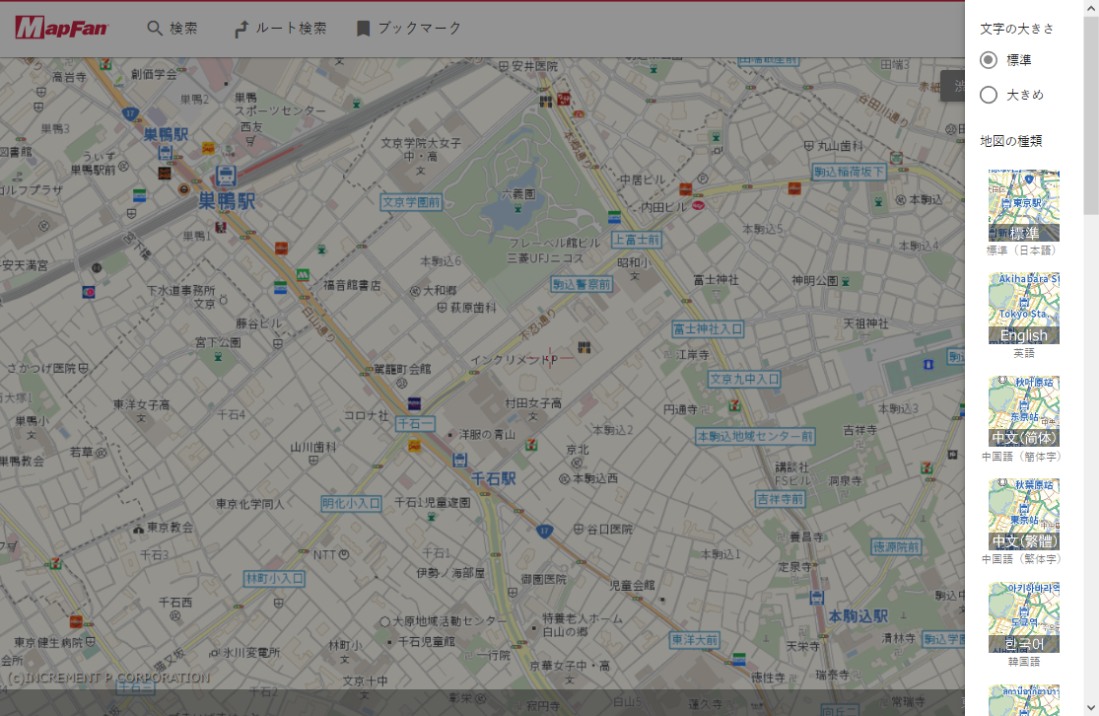Screen dimensions: 1099x716
Task: Click the magnifier search icon
Action: click(154, 28)
